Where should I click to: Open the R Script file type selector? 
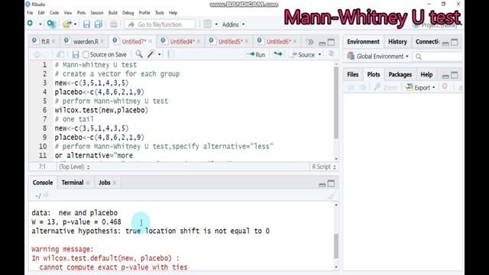click(x=324, y=167)
